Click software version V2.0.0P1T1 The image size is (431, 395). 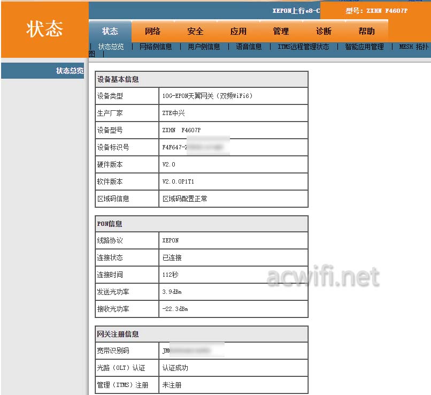click(x=178, y=181)
